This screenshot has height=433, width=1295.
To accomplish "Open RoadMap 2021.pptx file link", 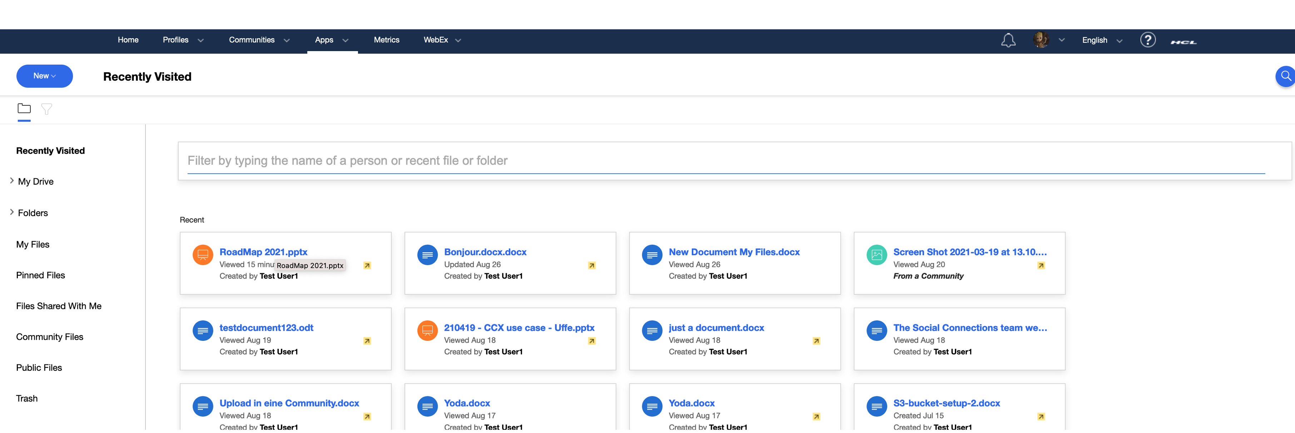I will pyautogui.click(x=263, y=252).
